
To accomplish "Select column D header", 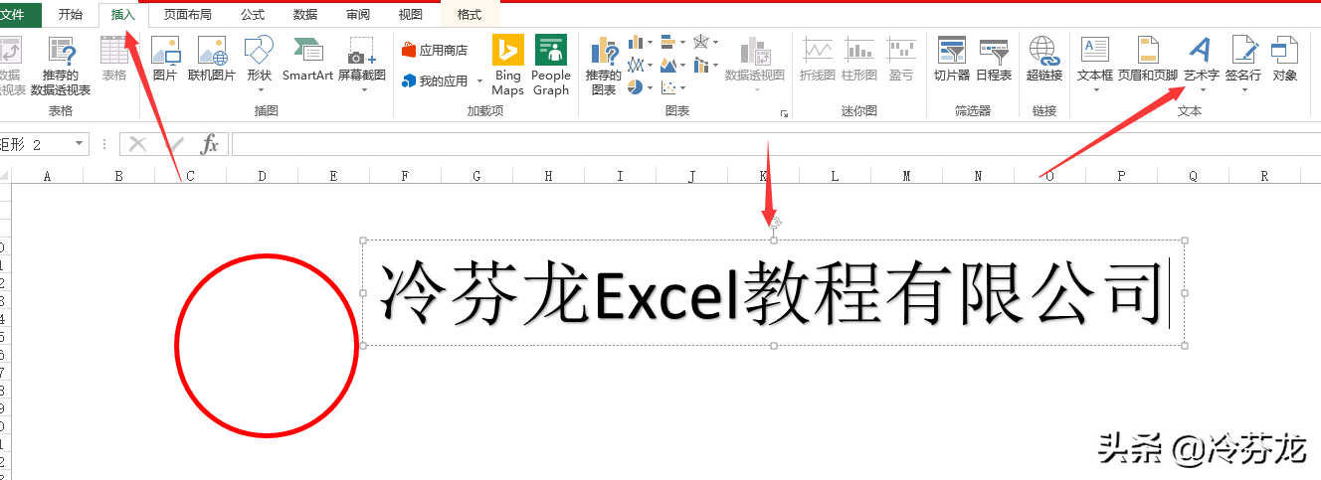I will point(263,176).
